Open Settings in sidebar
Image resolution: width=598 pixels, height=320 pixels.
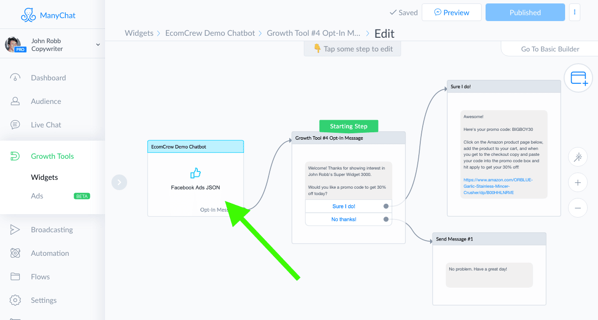[44, 300]
